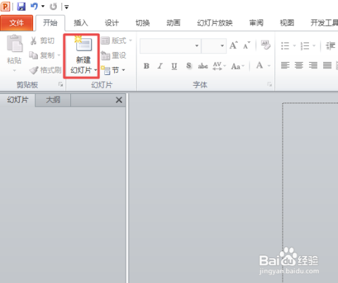Switch to the 动画 tab
This screenshot has height=283, width=338.
pos(174,23)
